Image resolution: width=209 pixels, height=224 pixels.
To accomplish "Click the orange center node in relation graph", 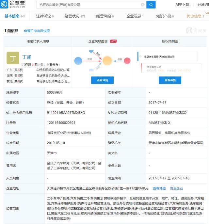I will coord(107,60).
